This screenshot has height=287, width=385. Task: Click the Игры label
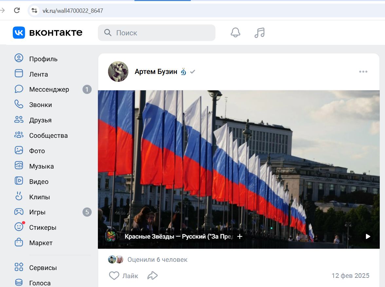[x=37, y=212]
